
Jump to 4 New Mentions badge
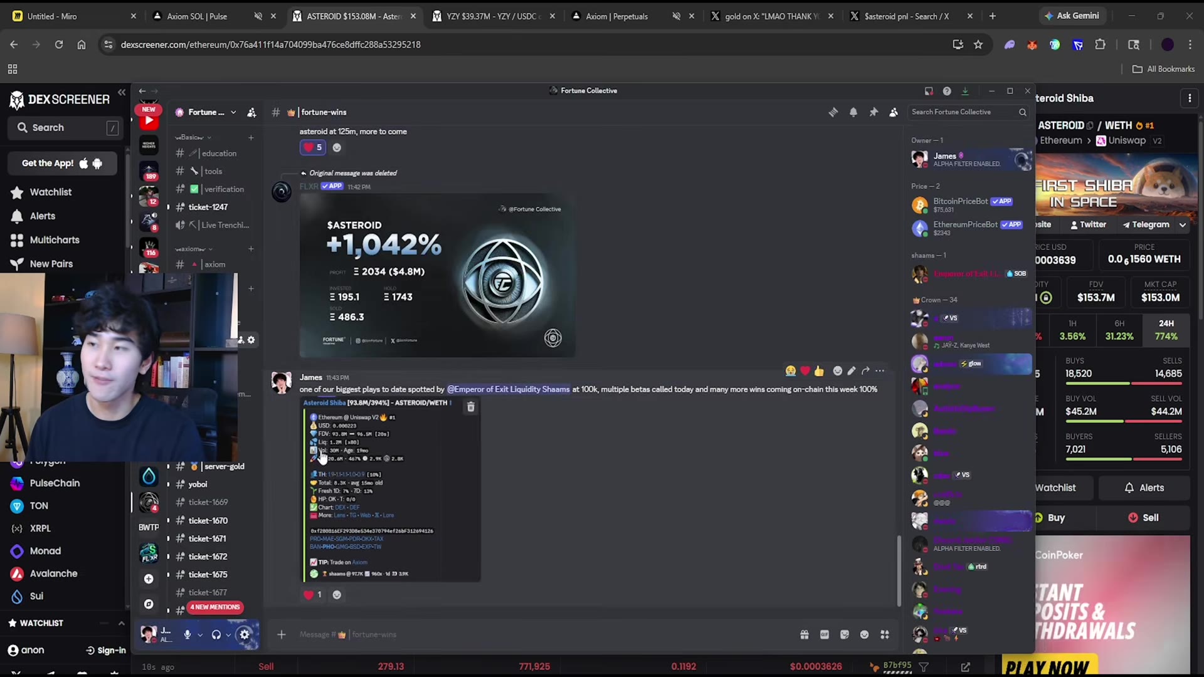215,607
